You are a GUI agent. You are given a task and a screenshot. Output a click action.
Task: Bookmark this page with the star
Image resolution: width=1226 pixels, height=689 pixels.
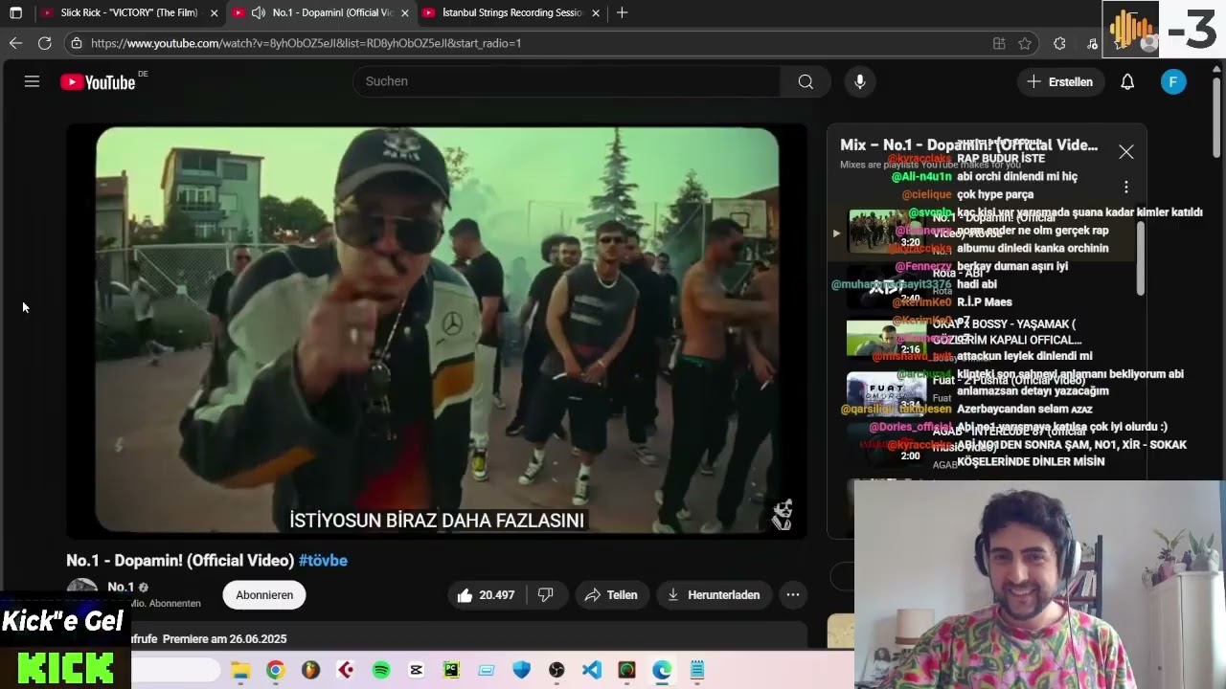(1025, 43)
